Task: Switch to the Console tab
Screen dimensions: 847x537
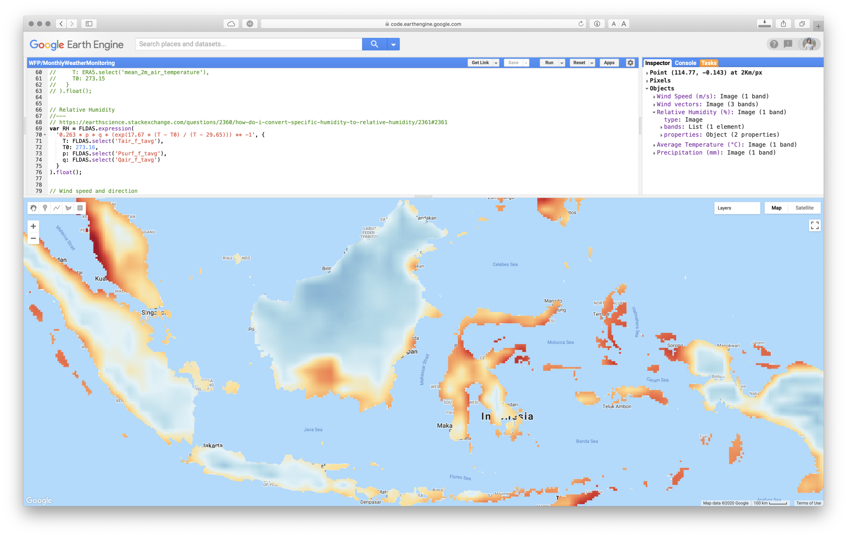Action: point(685,63)
